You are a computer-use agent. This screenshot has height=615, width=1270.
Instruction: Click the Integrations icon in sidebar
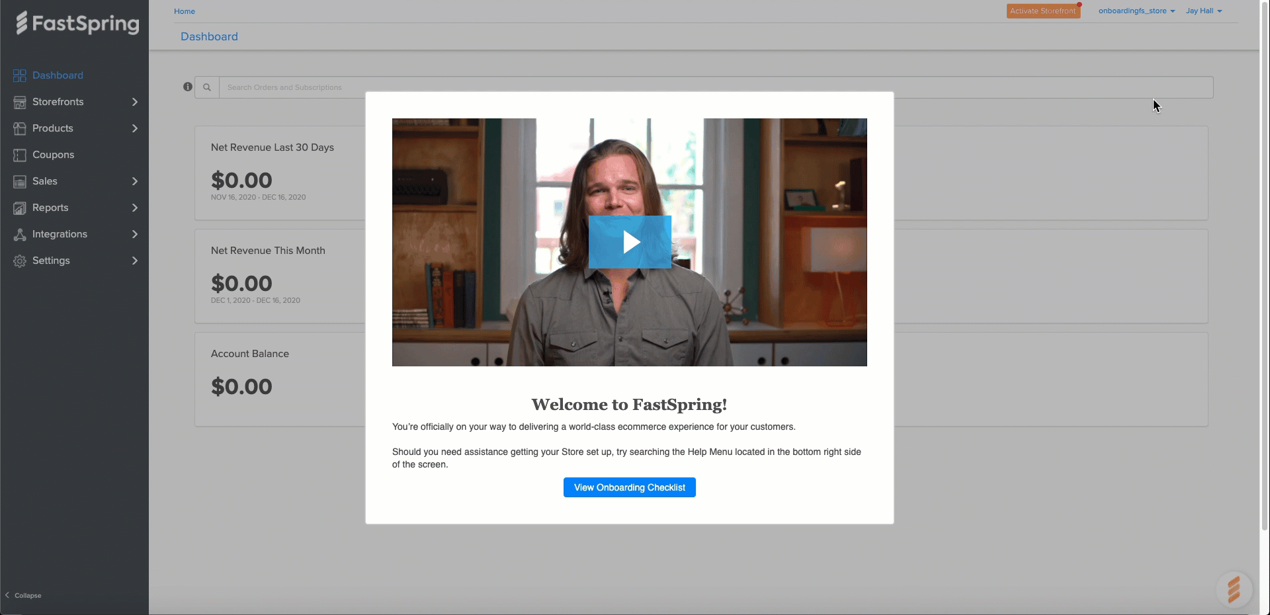20,234
